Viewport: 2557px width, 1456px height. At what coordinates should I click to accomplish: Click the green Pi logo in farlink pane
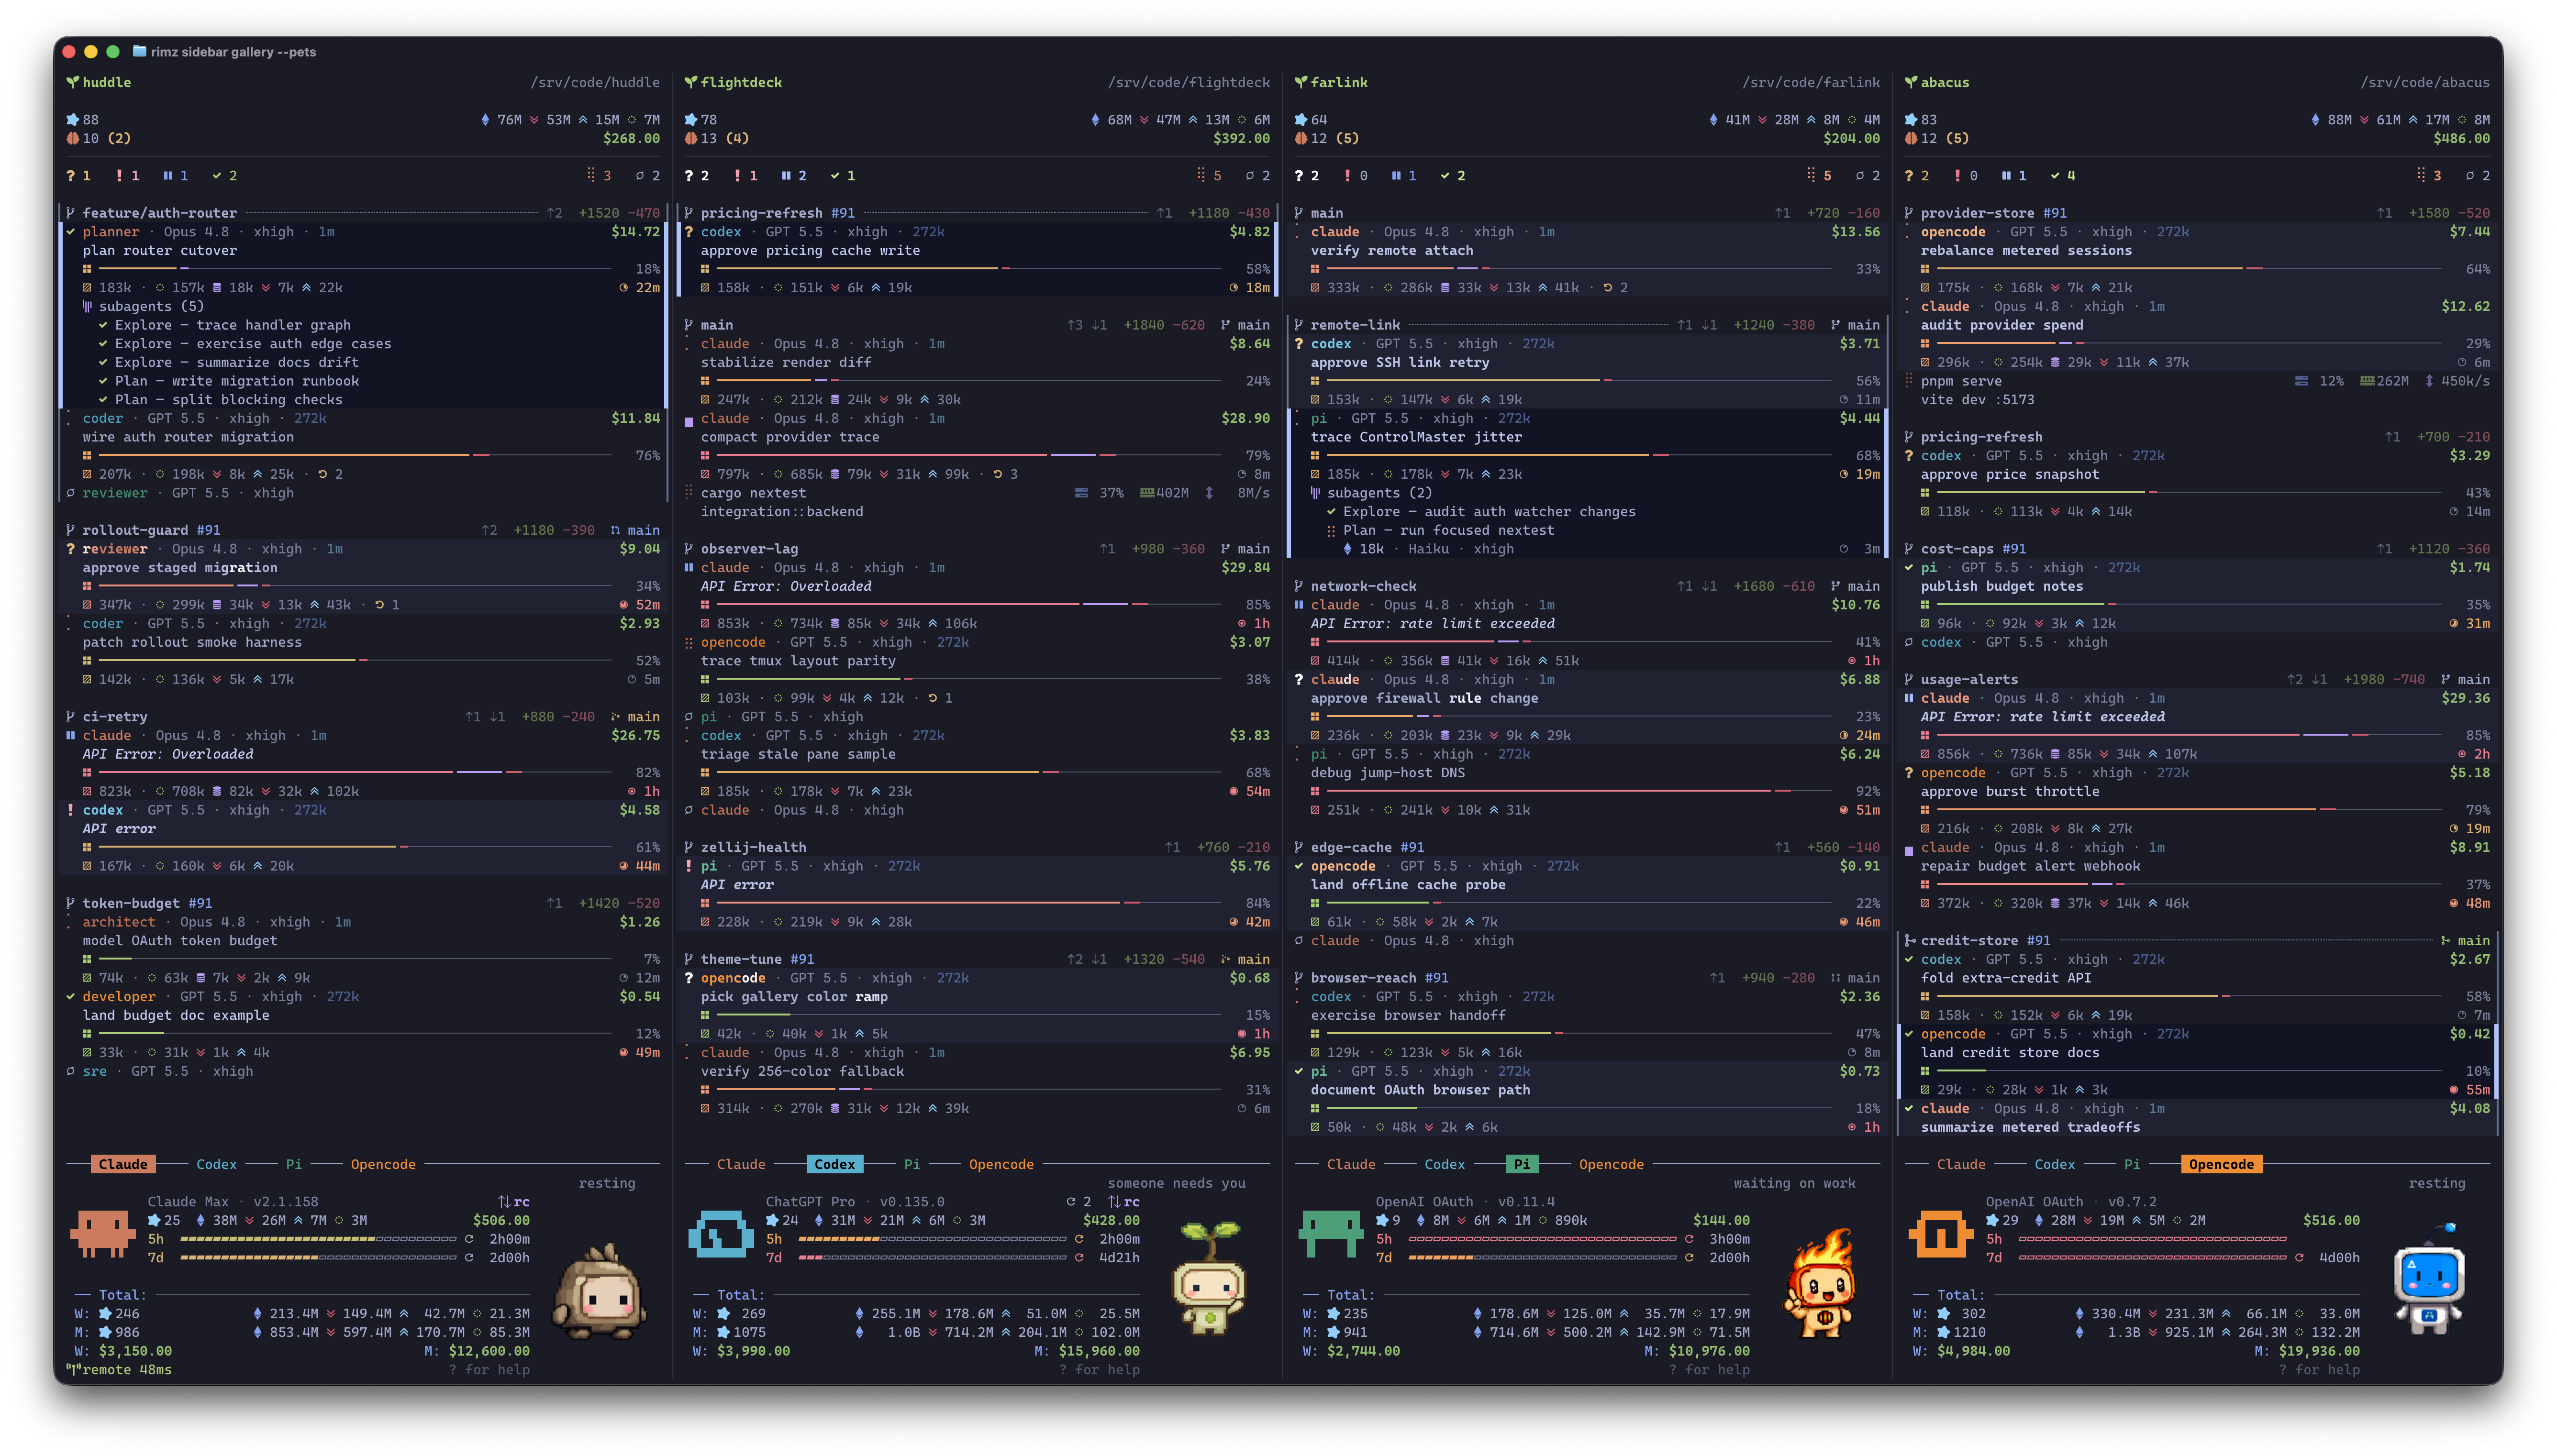tap(1330, 1234)
